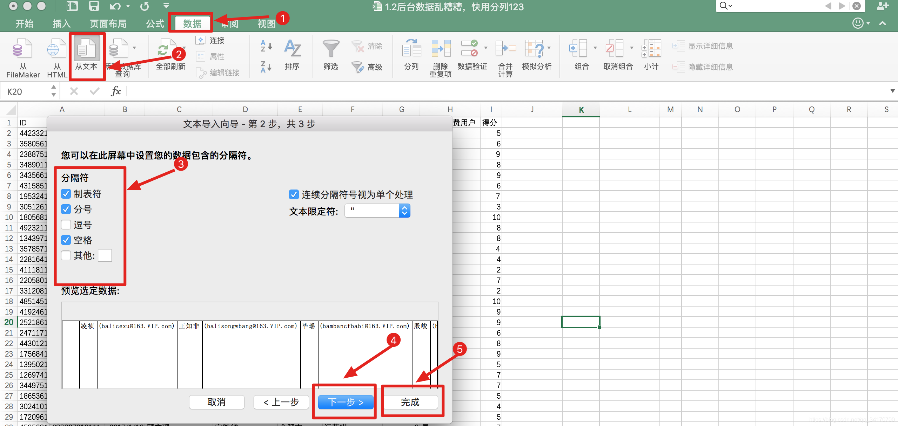Click the 筛选 filter funnel icon

[x=331, y=48]
